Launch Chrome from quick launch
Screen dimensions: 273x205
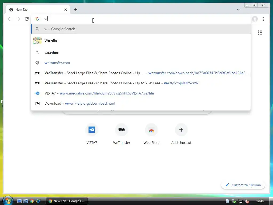click(32, 201)
